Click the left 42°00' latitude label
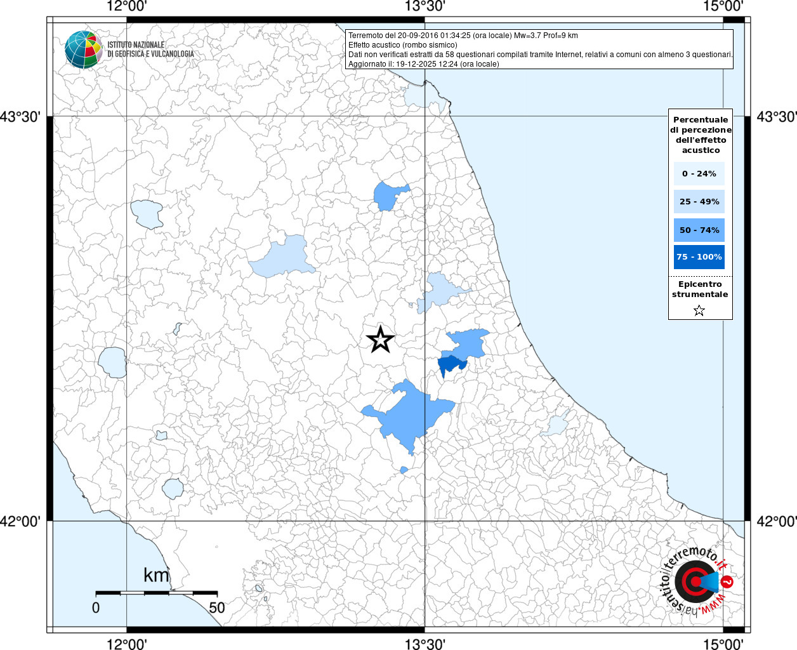Viewport: 797px width, 650px height. pos(20,521)
